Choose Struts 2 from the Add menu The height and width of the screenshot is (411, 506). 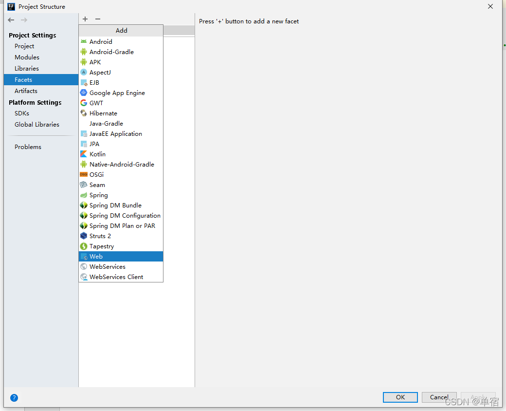(121, 236)
